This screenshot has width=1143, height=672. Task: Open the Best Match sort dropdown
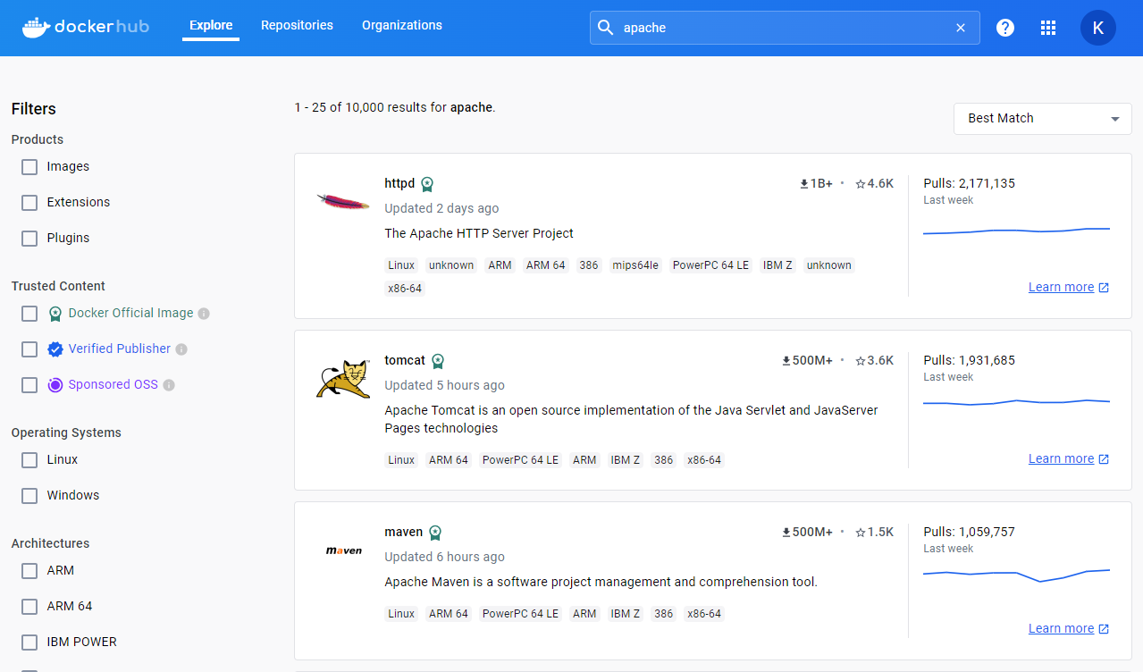click(1042, 118)
